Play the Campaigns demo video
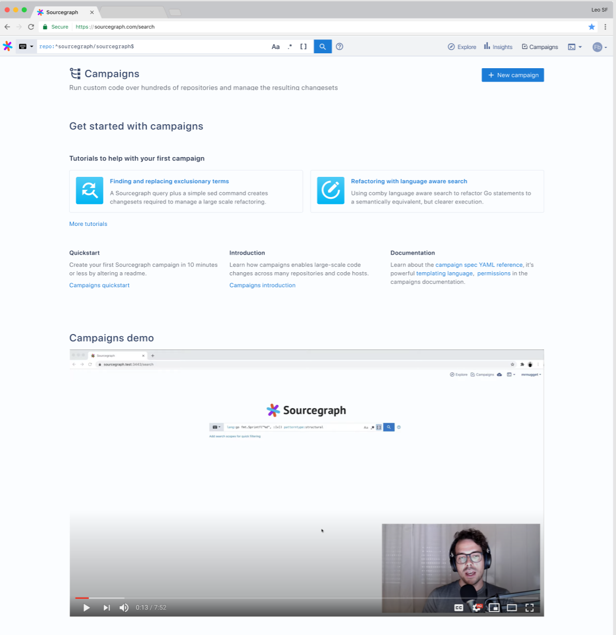Screen dimensions: 616x635 [x=86, y=607]
